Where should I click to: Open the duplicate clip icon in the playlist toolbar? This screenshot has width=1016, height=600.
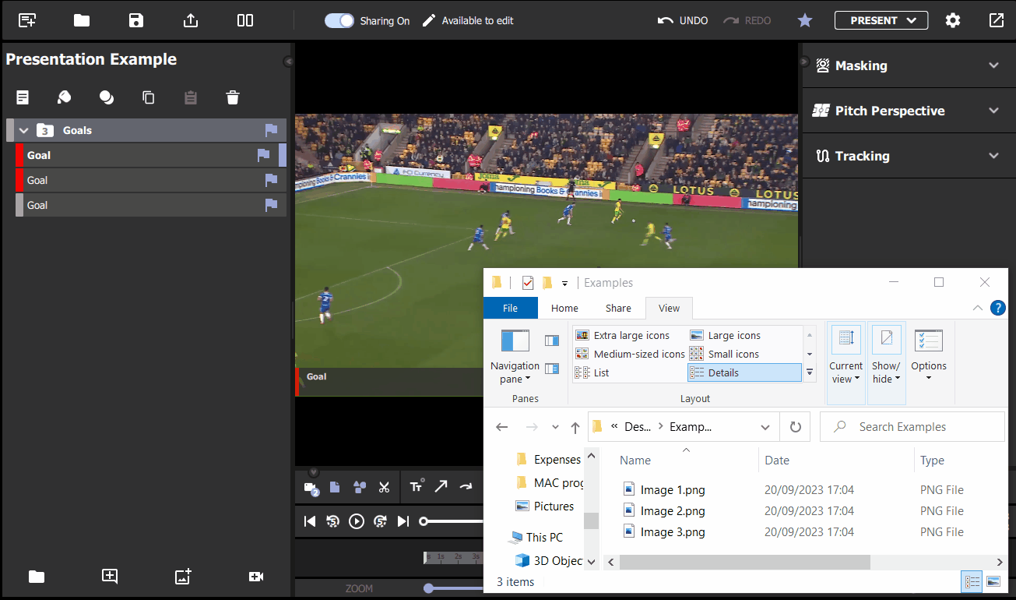tap(147, 97)
